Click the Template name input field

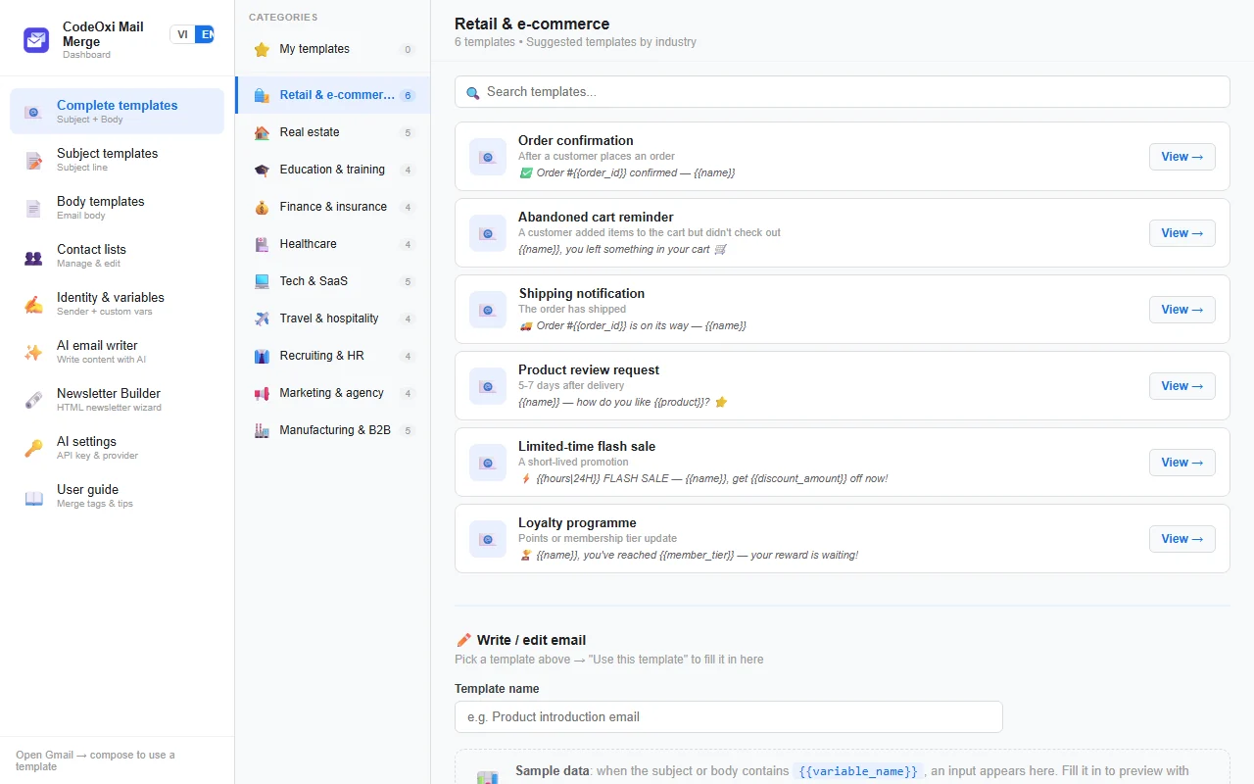pos(729,716)
